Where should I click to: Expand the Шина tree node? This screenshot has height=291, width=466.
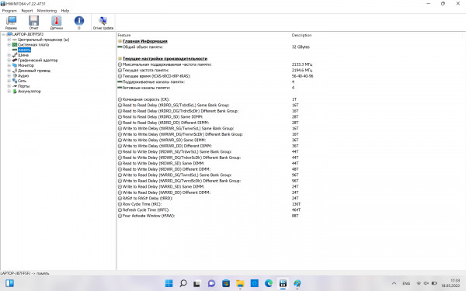(9, 55)
